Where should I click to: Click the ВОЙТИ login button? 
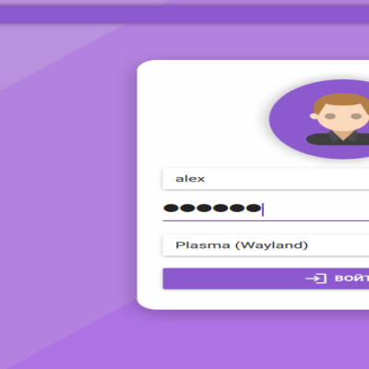click(266, 279)
